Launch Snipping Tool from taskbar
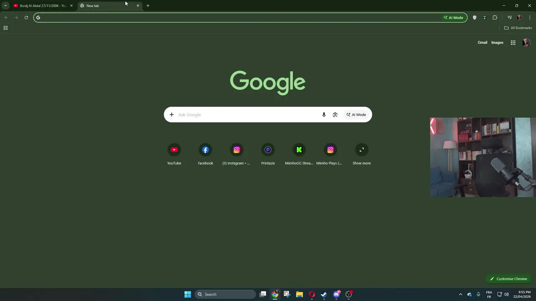 click(287, 294)
